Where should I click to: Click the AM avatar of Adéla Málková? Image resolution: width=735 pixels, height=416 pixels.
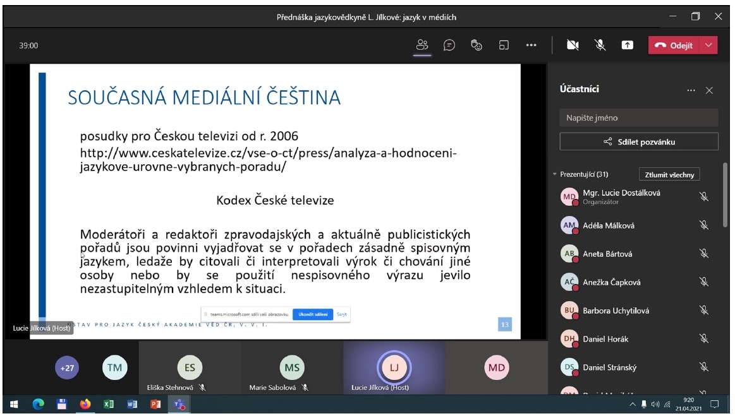(x=569, y=225)
